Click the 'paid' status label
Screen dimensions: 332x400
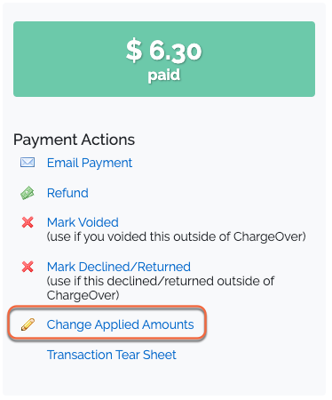coord(164,76)
